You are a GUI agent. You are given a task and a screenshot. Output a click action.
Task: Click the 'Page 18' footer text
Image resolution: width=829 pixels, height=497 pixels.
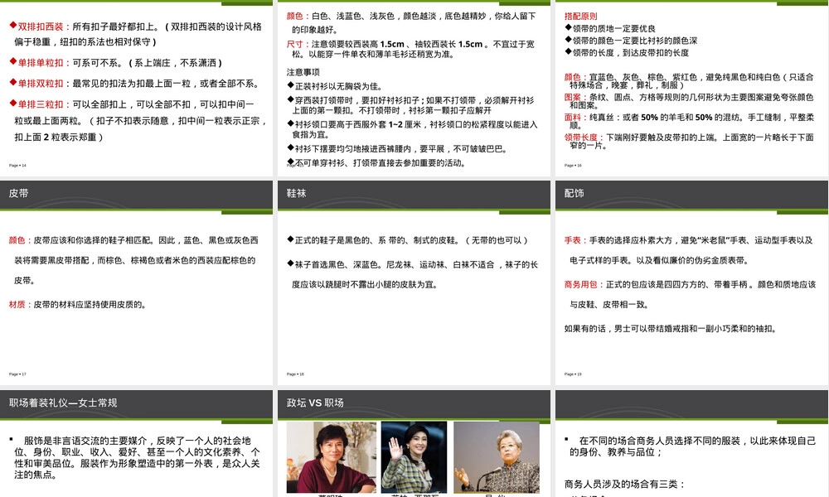tap(295, 374)
